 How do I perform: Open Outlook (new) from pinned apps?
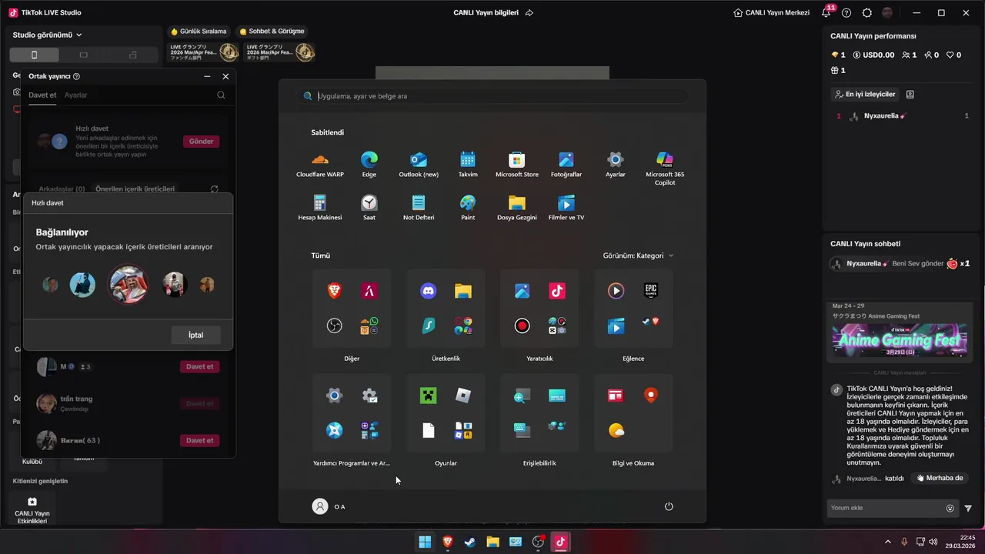419,165
